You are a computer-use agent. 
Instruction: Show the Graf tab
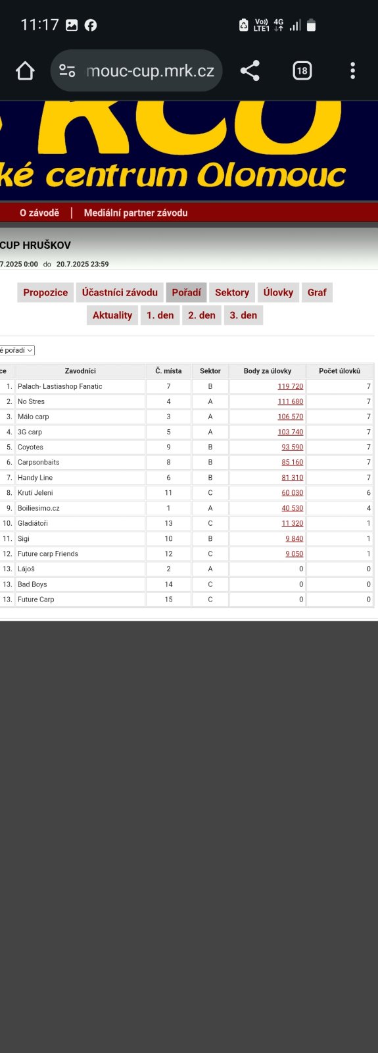point(317,292)
